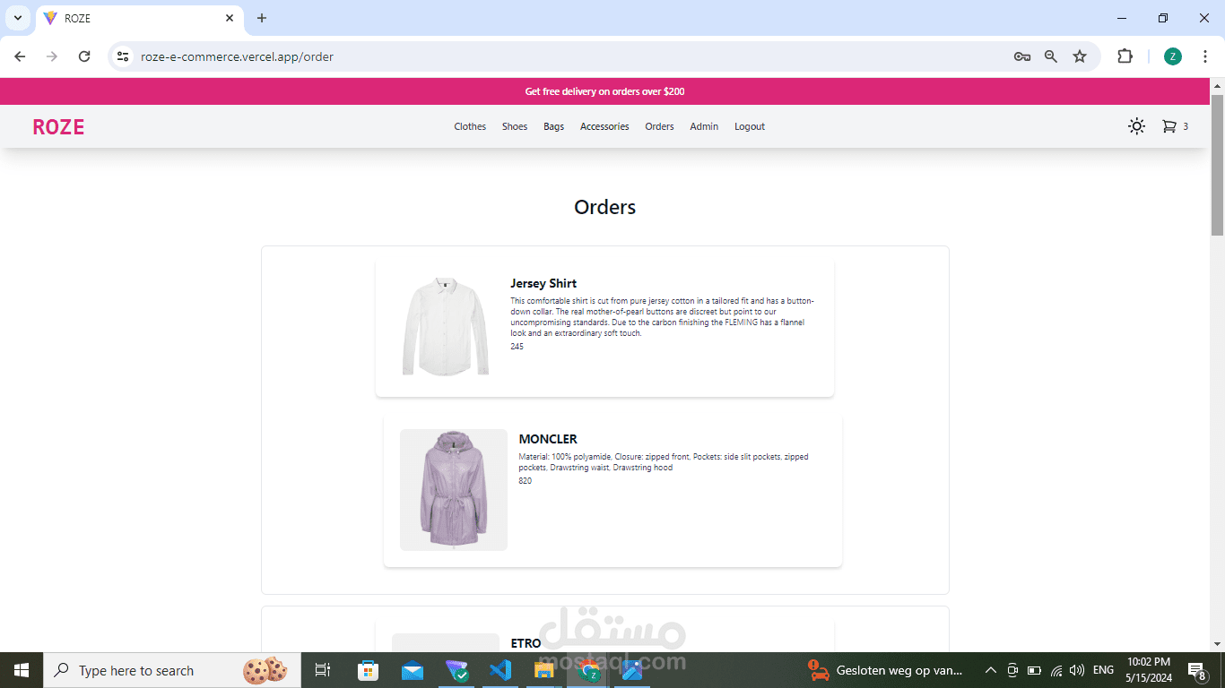1225x688 pixels.
Task: Click the Jersey Shirt product image
Action: click(x=446, y=326)
